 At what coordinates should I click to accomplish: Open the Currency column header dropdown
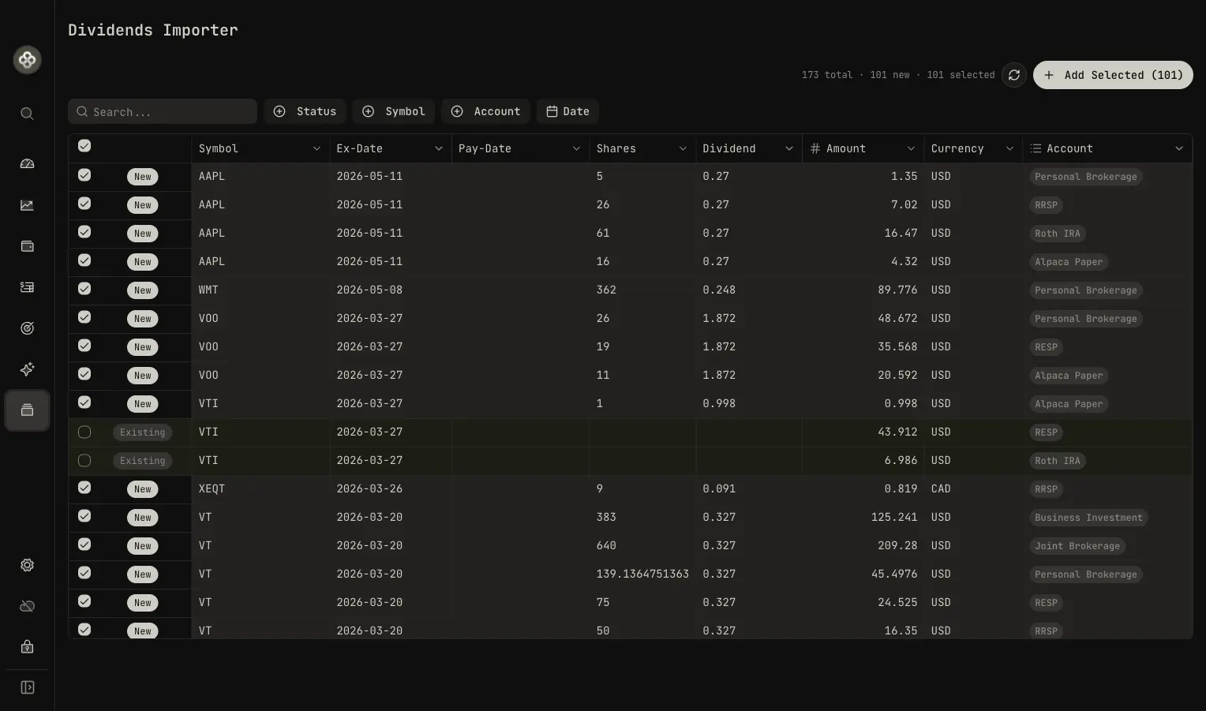(1009, 148)
